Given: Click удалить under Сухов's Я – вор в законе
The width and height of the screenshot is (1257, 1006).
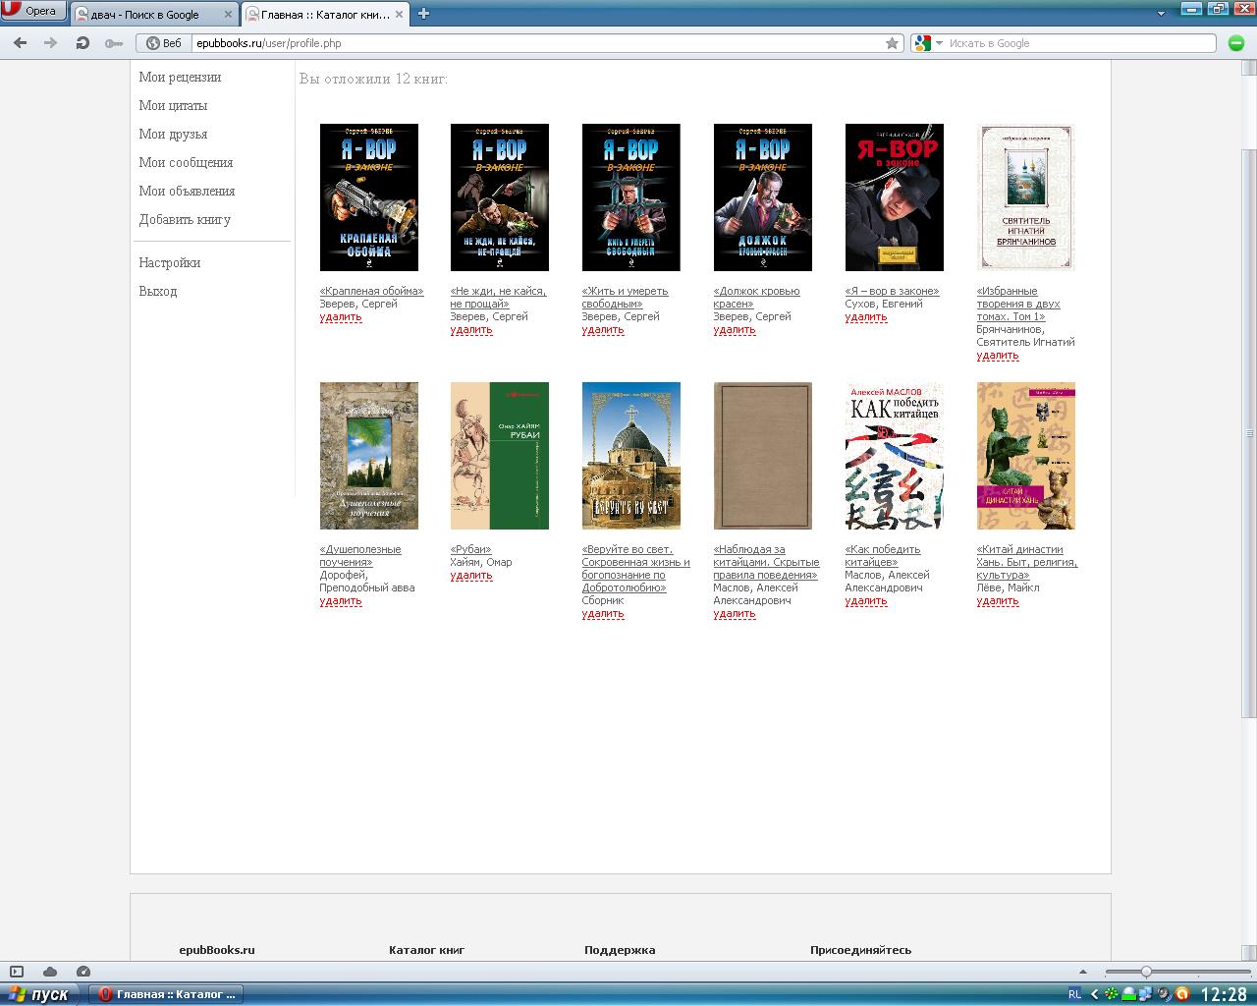Looking at the screenshot, I should coord(866,317).
